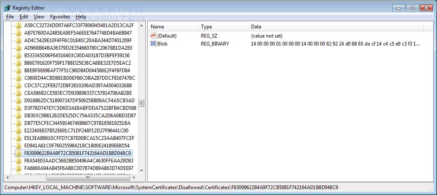The image size is (437, 195).
Task: Select key CDC37C22FE9272D8F2610206AD397A45040326B8
Action: click(x=78, y=86)
